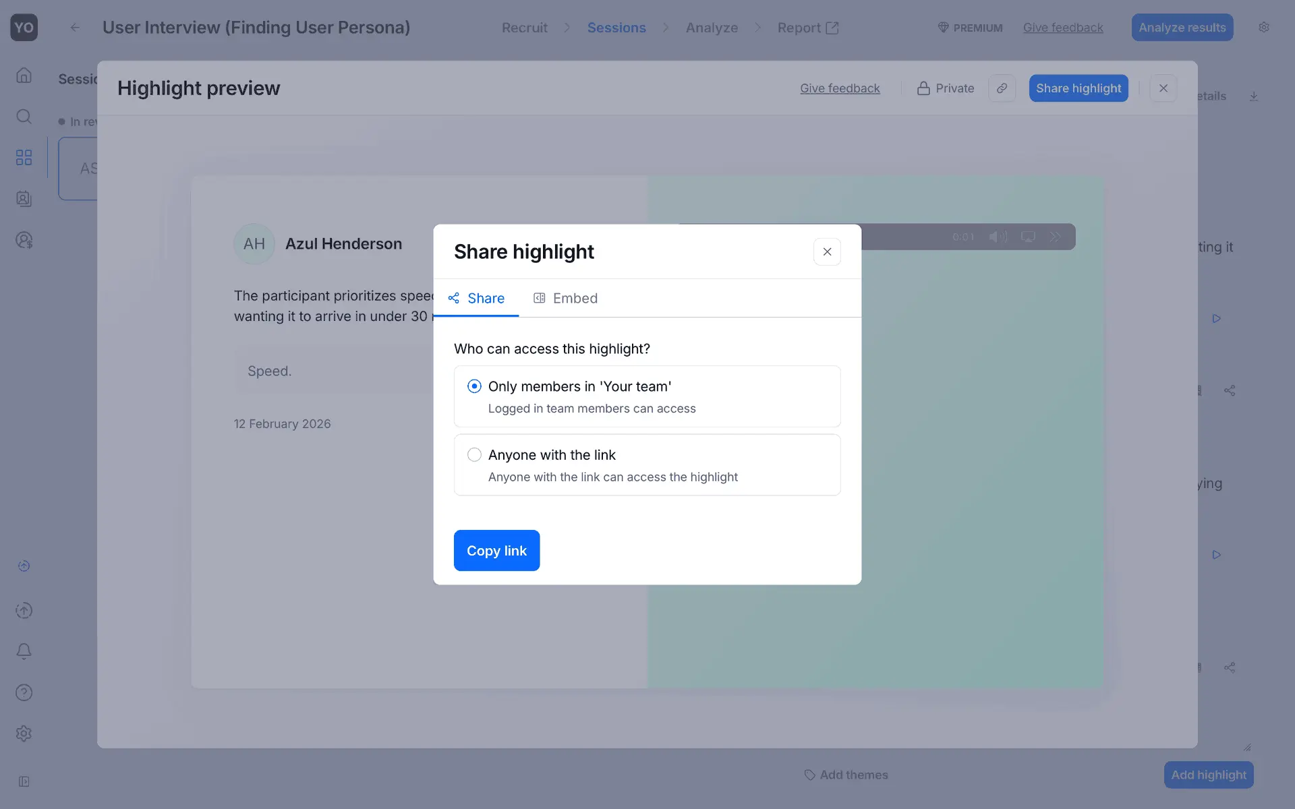Click the volume icon in player
Screen dimensions: 1295x809
[x=998, y=237]
